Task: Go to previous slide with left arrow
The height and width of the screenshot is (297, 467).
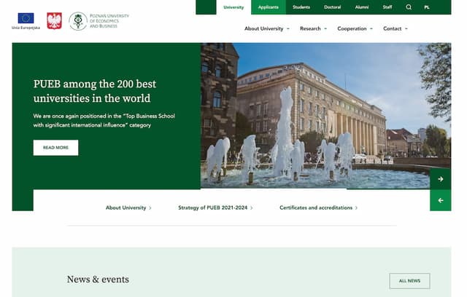Action: pyautogui.click(x=441, y=200)
